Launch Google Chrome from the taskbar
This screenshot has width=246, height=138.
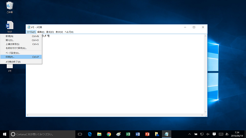[x=109, y=134]
